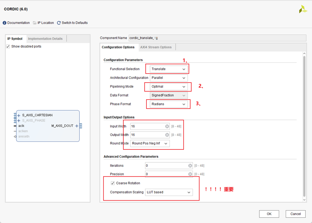Image resolution: width=312 pixels, height=223 pixels.
Task: Switch to the Implementation Details tab
Action: click(45, 39)
